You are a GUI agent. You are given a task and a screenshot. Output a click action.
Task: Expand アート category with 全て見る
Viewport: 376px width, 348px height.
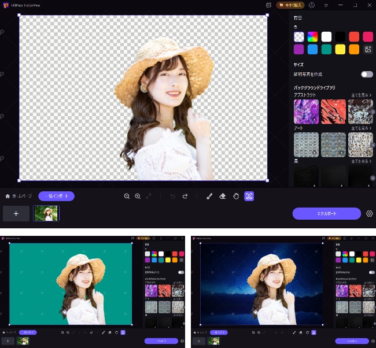click(x=362, y=128)
